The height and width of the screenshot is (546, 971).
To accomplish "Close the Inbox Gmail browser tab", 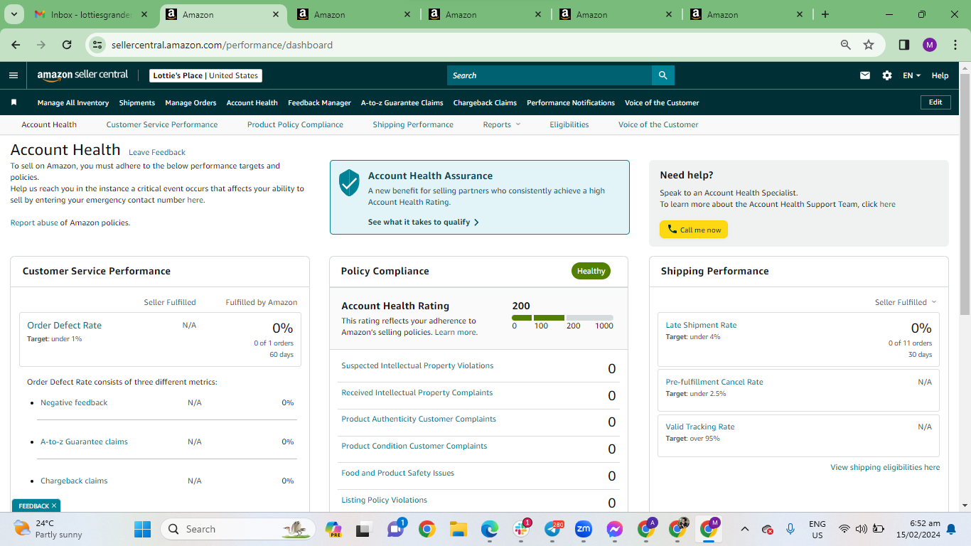I will tap(145, 14).
